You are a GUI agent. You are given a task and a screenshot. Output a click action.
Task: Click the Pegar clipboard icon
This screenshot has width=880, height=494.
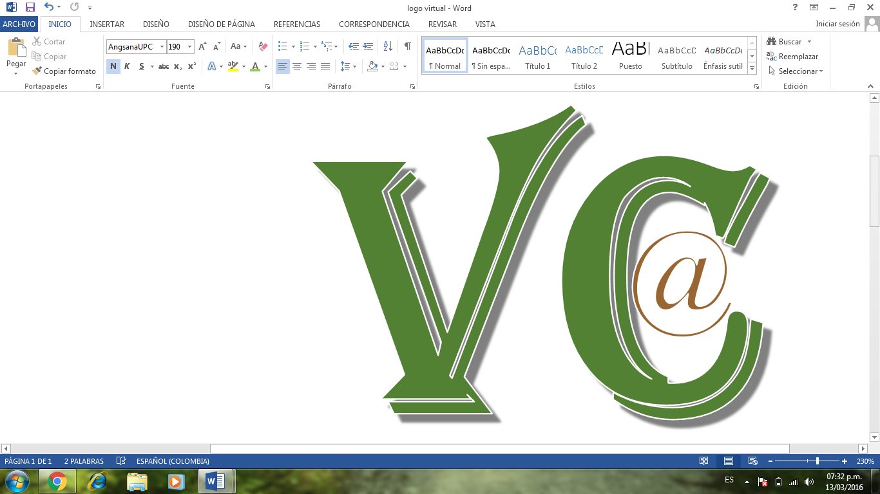15,48
